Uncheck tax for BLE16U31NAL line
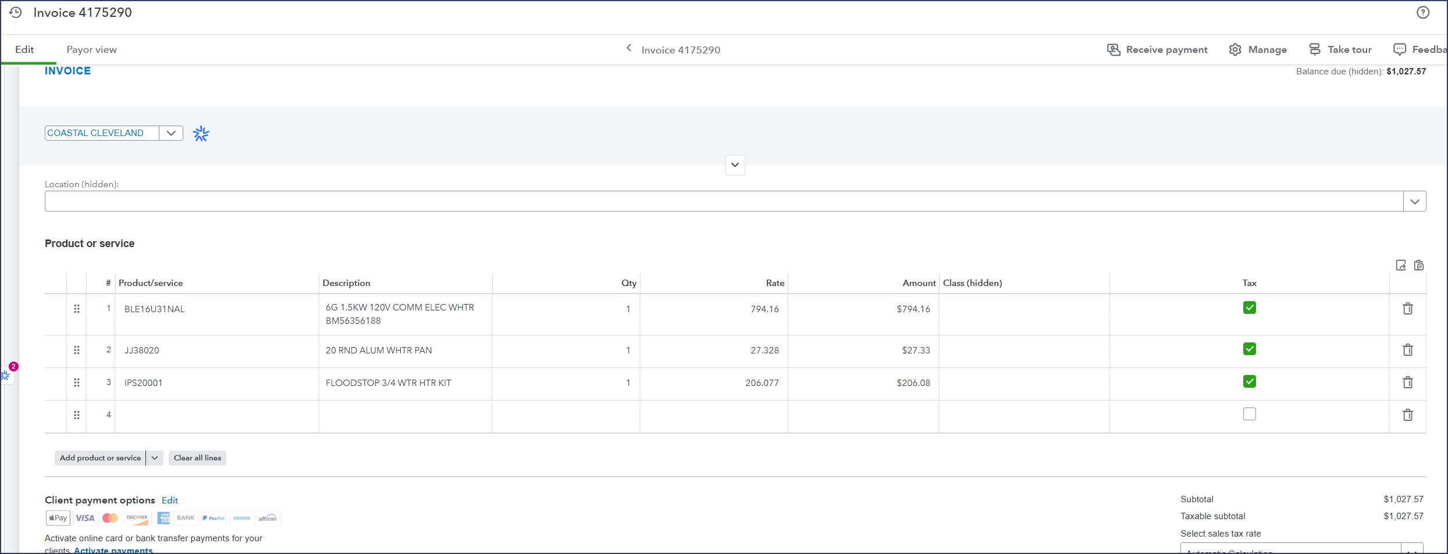 [1250, 308]
